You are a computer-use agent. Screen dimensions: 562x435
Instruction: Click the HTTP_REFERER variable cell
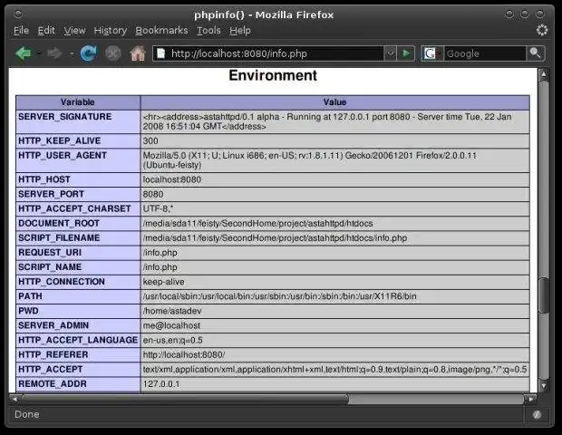78,354
